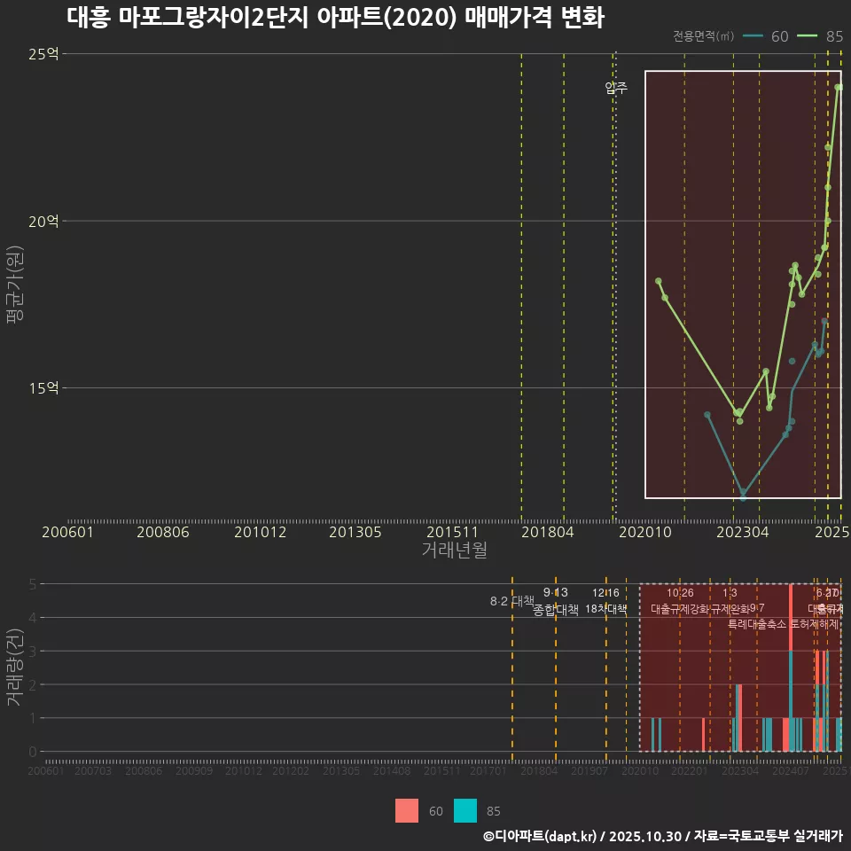Select the red 60 color swatch
This screenshot has width=851, height=851.
coord(407,811)
